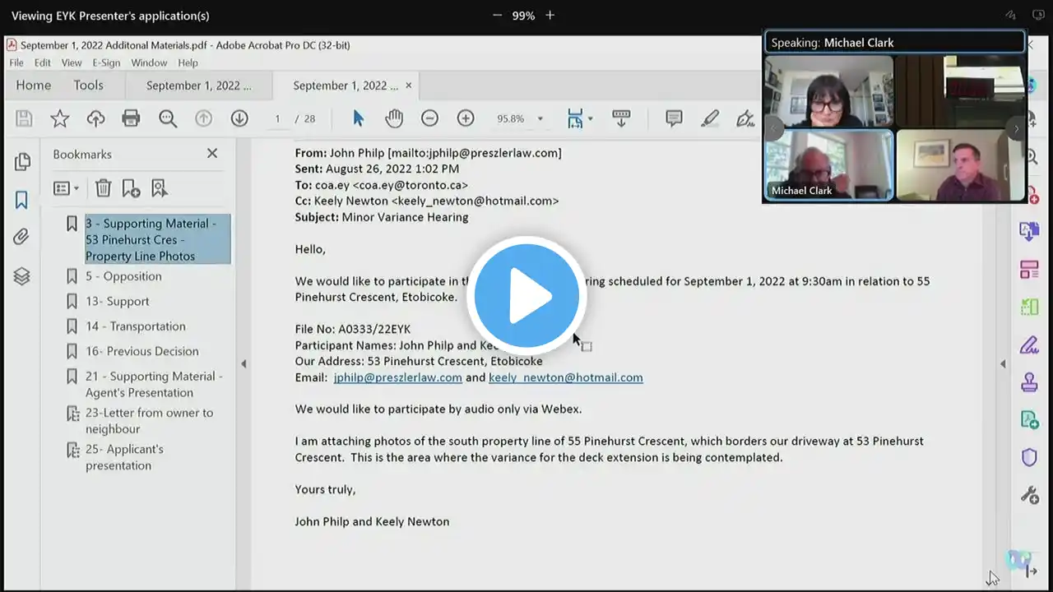Click the Add comment speech bubble
This screenshot has height=592, width=1053.
674,118
